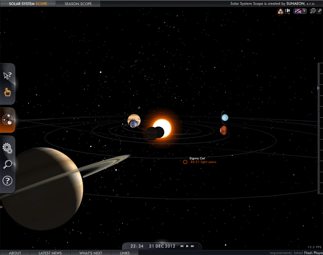This screenshot has width=323, height=255.
Task: Open the LATEST NEWS section
Action: [50, 253]
